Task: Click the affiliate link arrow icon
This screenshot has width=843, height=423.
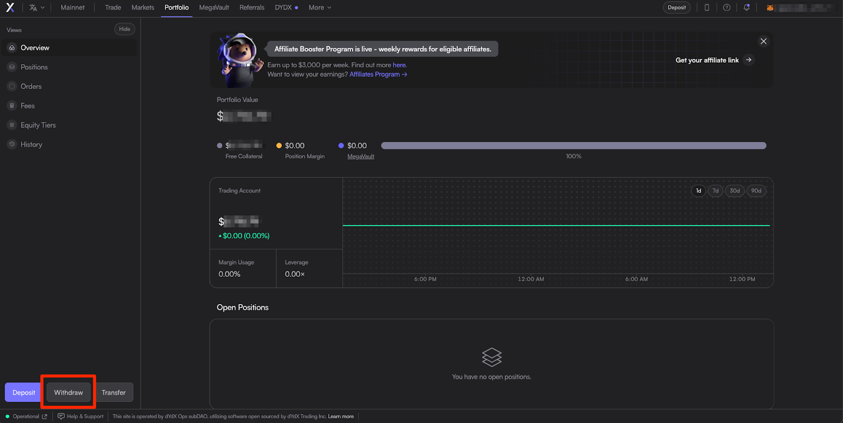Action: click(x=749, y=60)
